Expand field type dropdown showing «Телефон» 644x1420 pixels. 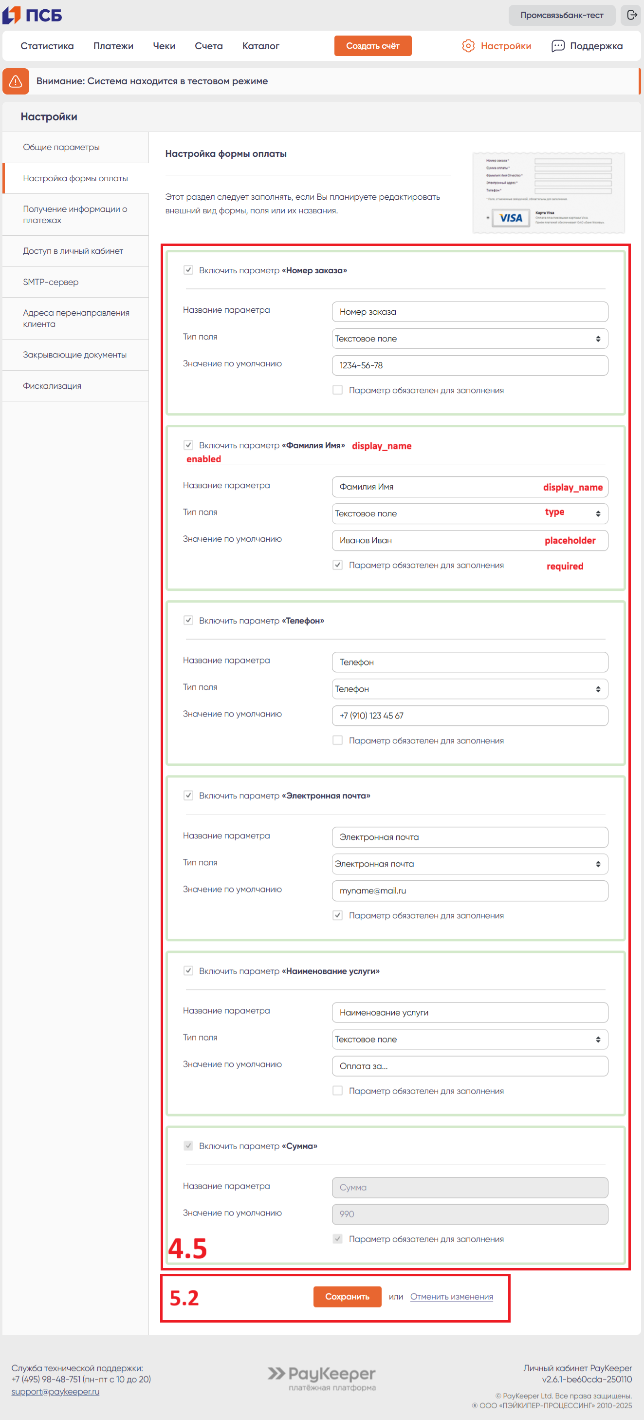click(469, 688)
